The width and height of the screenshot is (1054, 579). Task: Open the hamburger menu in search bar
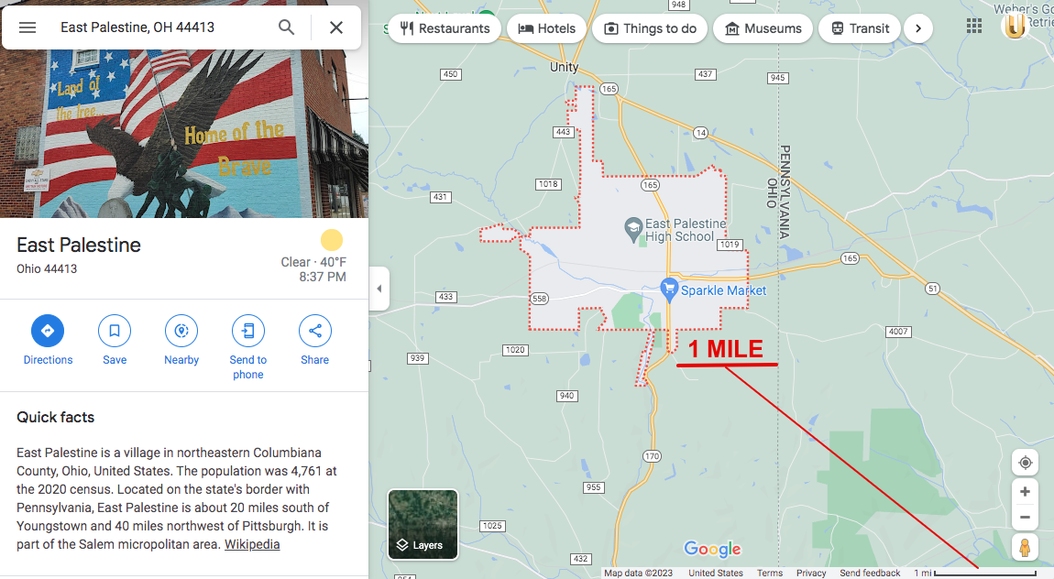(27, 27)
